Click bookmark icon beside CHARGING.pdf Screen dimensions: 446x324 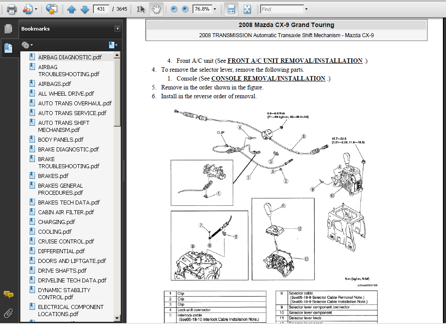coord(32,221)
